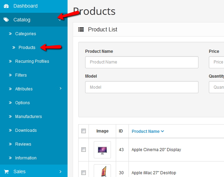
Task: Click the Dashboard gauge icon
Action: pos(6,6)
